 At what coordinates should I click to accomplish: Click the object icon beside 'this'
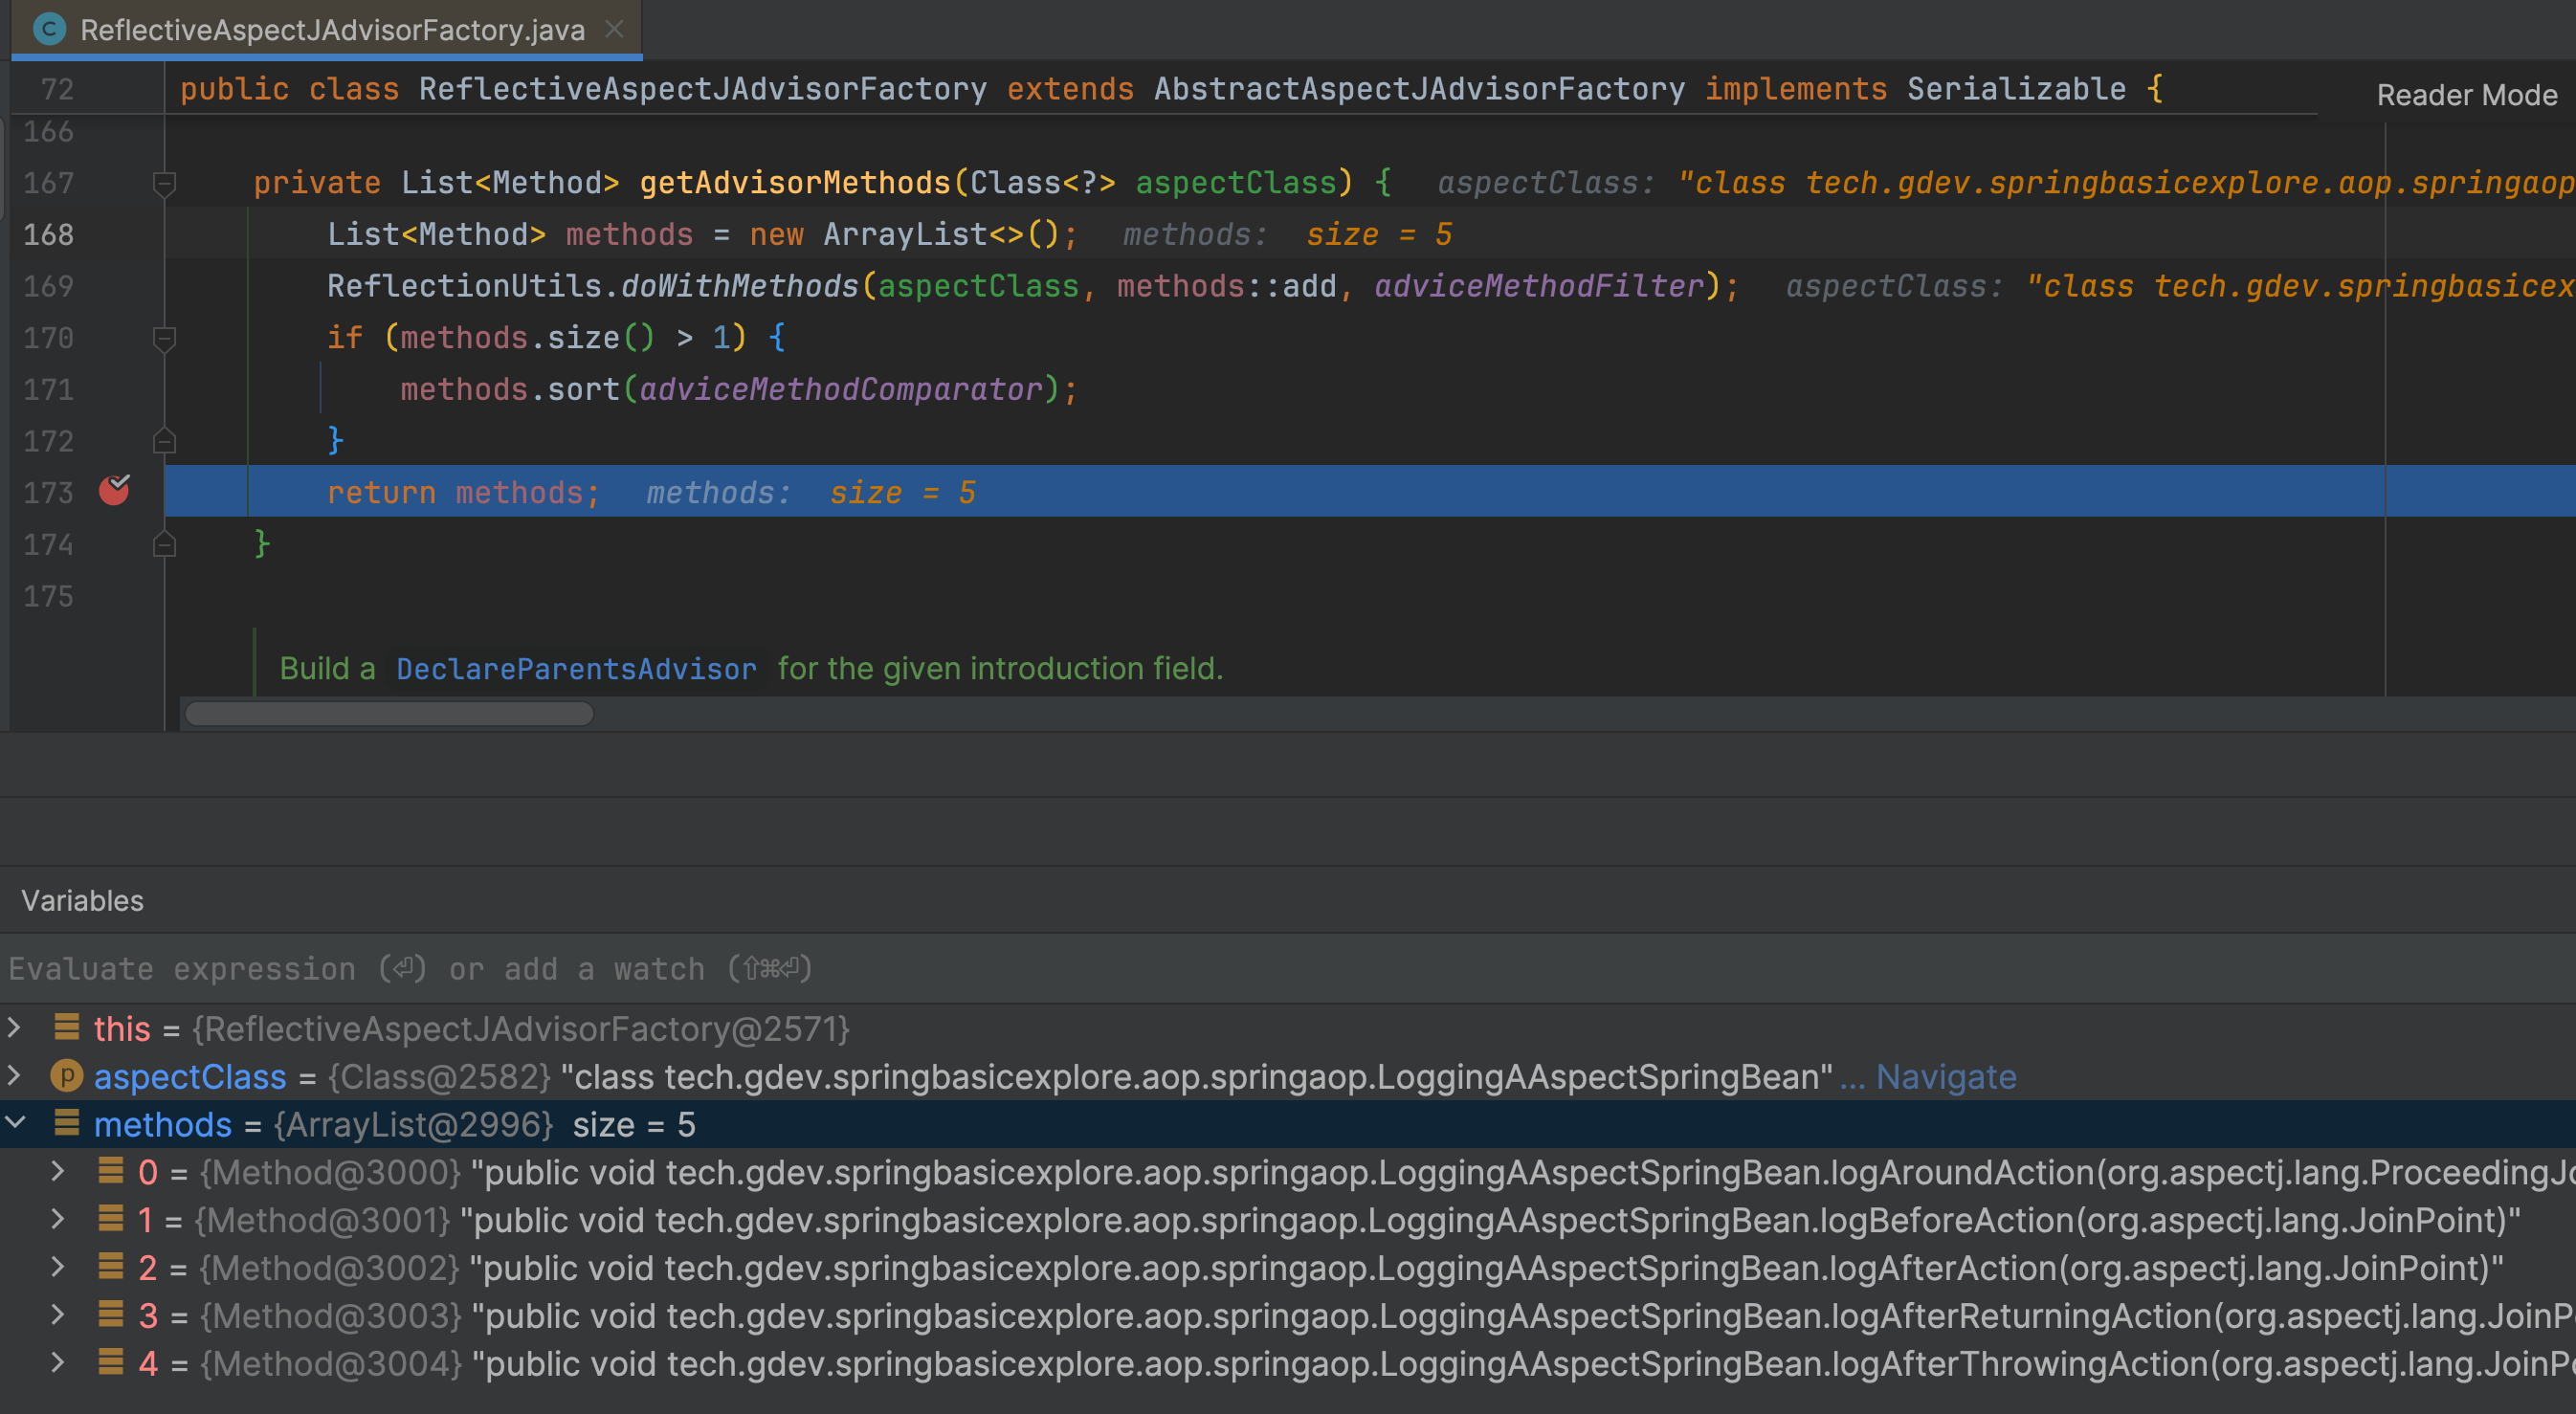(x=67, y=1027)
